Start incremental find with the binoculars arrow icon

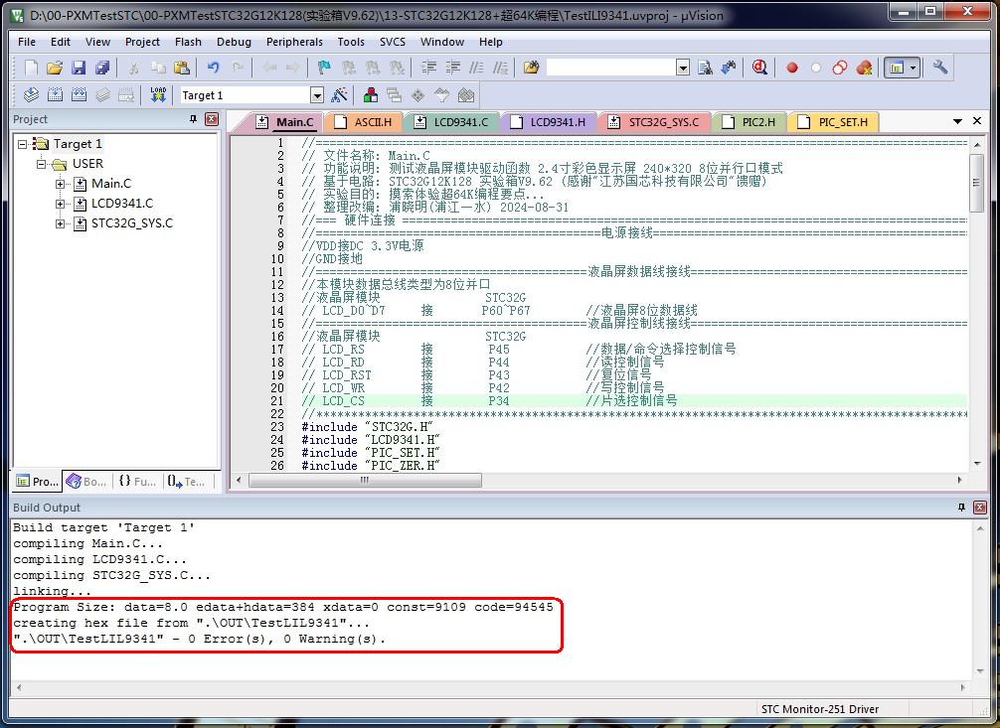(729, 68)
